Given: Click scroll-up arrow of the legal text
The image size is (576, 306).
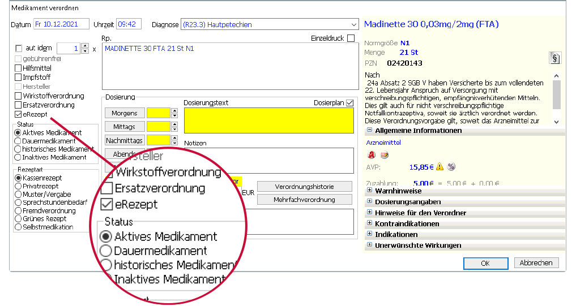Looking at the screenshot, I should pyautogui.click(x=557, y=76).
